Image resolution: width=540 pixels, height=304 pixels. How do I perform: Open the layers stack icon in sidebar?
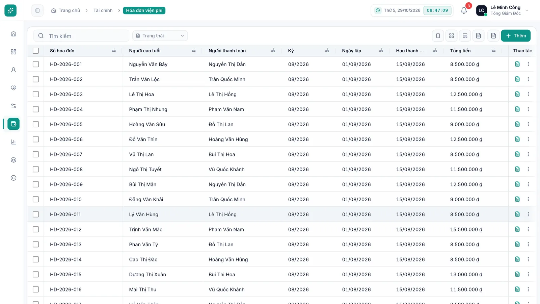click(13, 160)
